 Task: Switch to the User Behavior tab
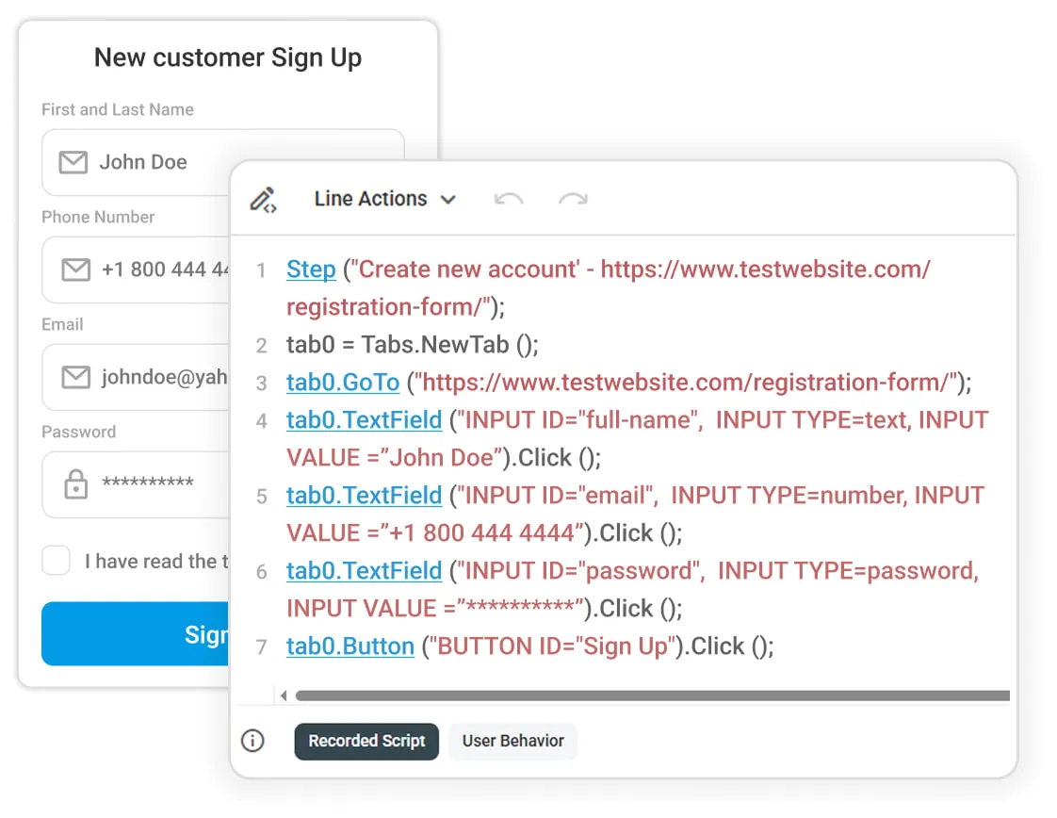coord(512,742)
